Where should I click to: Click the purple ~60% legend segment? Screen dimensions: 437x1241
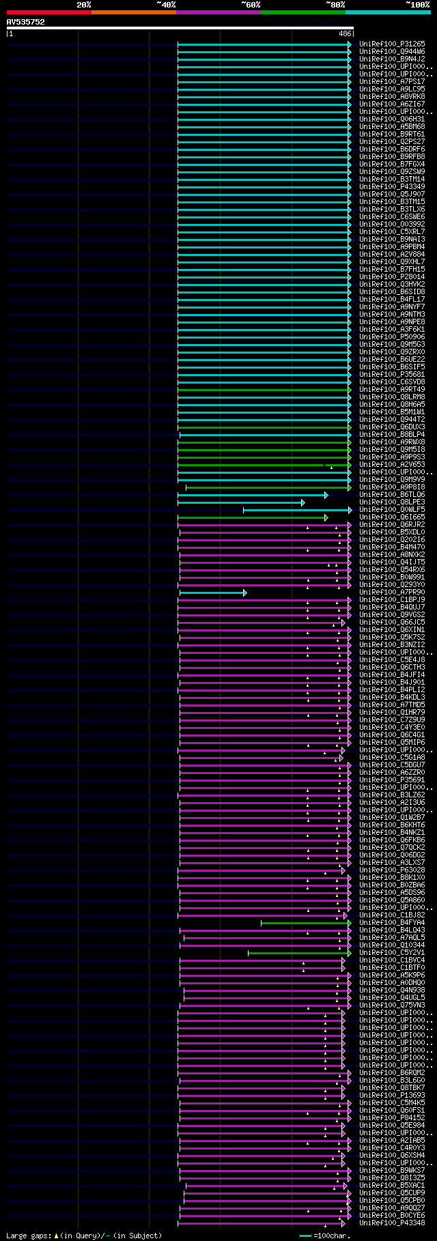[218, 12]
